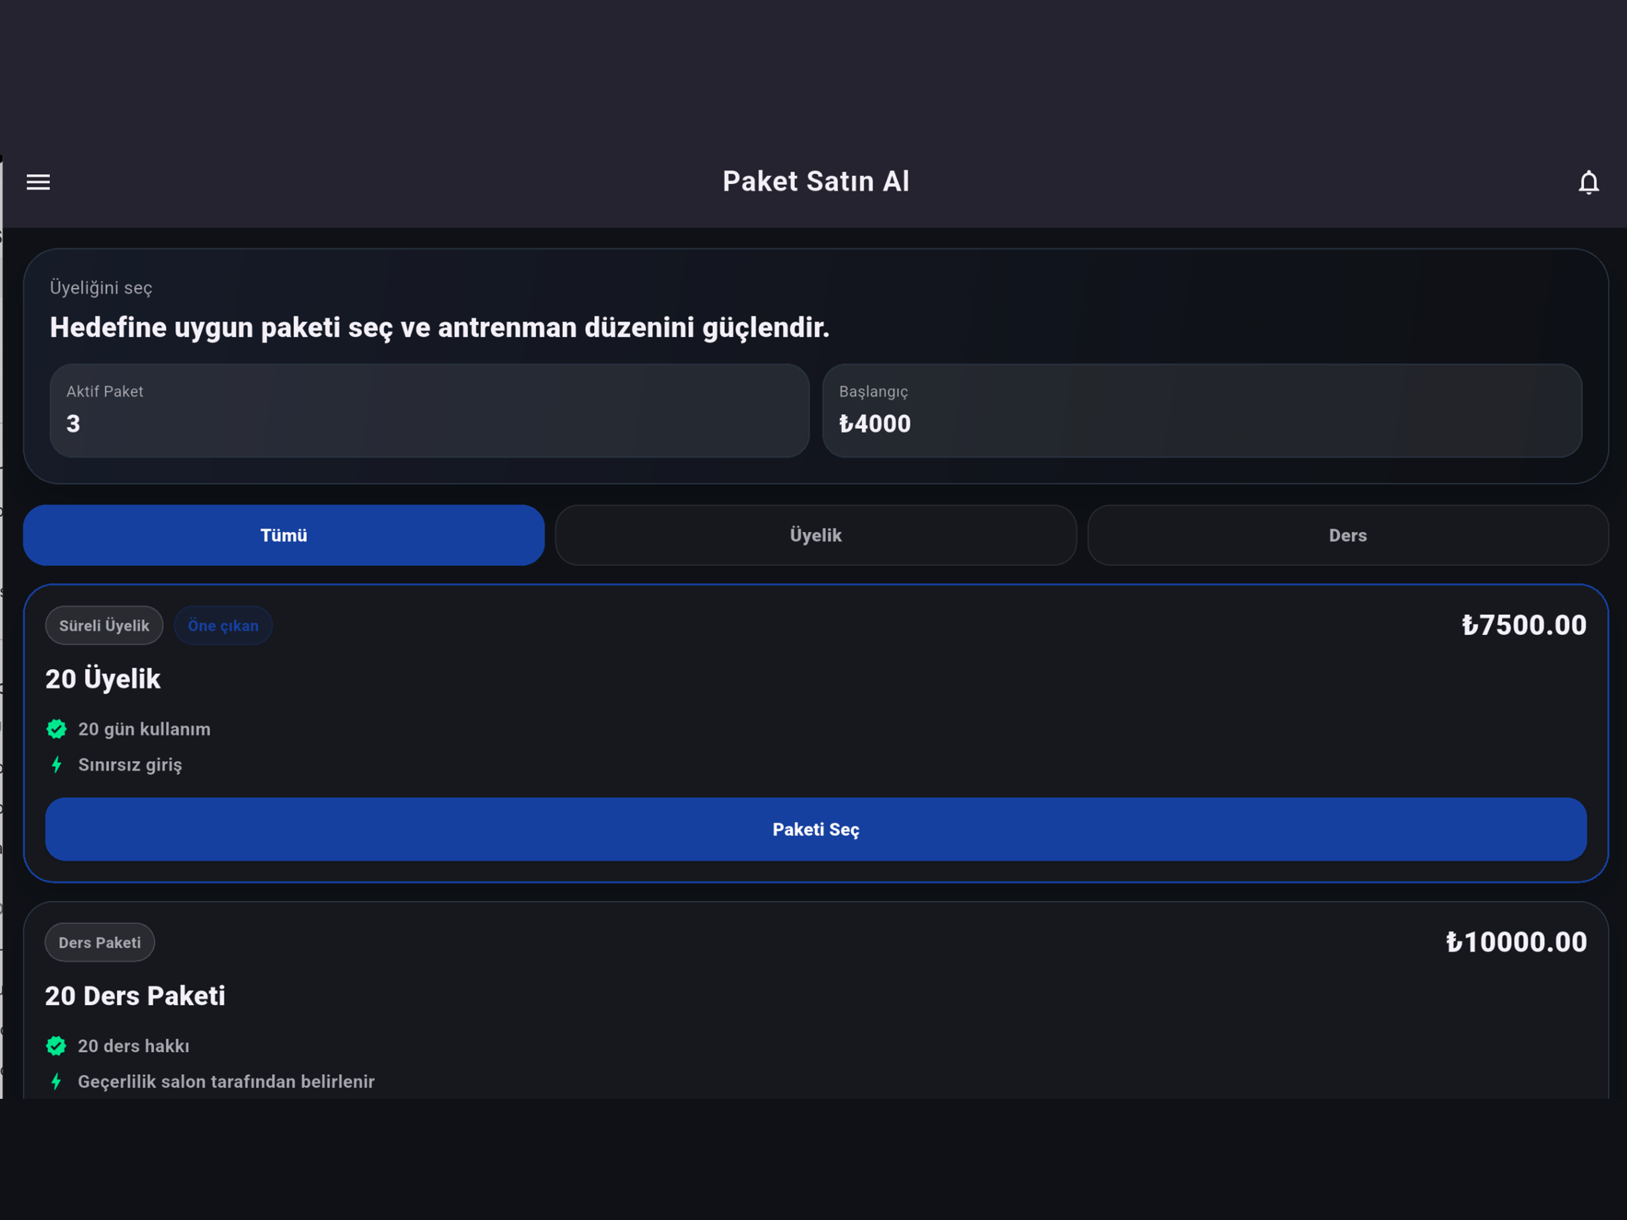Click the 20 ders hakkı feature text
This screenshot has height=1220, width=1627.
tap(134, 1046)
